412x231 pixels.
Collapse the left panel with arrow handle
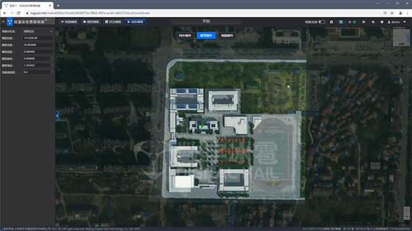tap(57, 116)
